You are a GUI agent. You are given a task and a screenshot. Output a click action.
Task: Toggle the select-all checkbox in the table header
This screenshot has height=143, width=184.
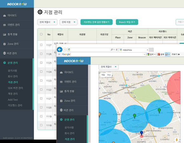(x=41, y=34)
